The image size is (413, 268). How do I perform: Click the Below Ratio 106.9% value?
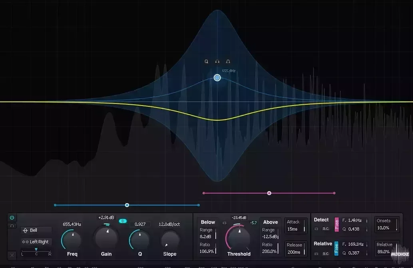[207, 251]
